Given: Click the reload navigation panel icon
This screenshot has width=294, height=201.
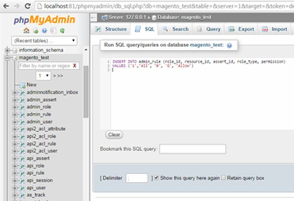Looking at the screenshot, I should tap(62, 30).
